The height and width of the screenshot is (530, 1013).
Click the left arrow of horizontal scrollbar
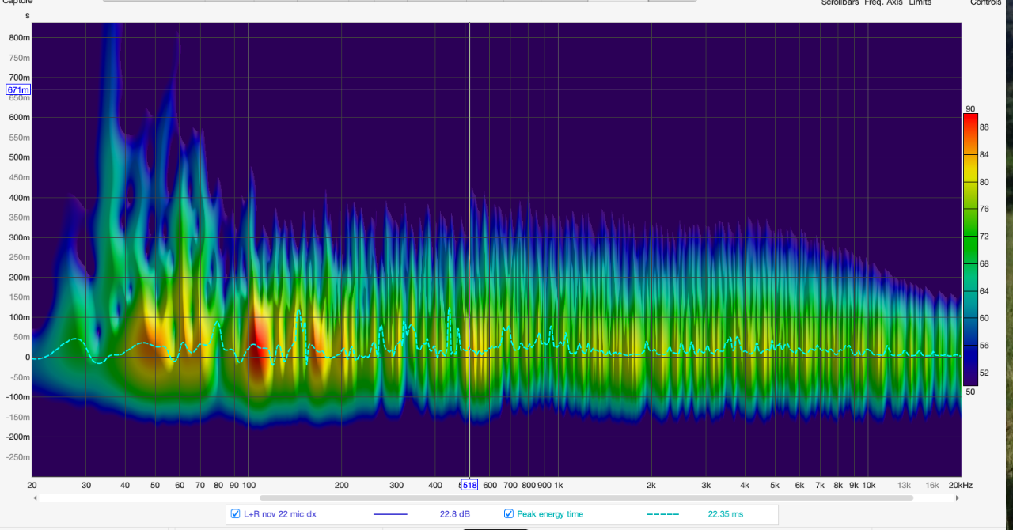pos(35,498)
